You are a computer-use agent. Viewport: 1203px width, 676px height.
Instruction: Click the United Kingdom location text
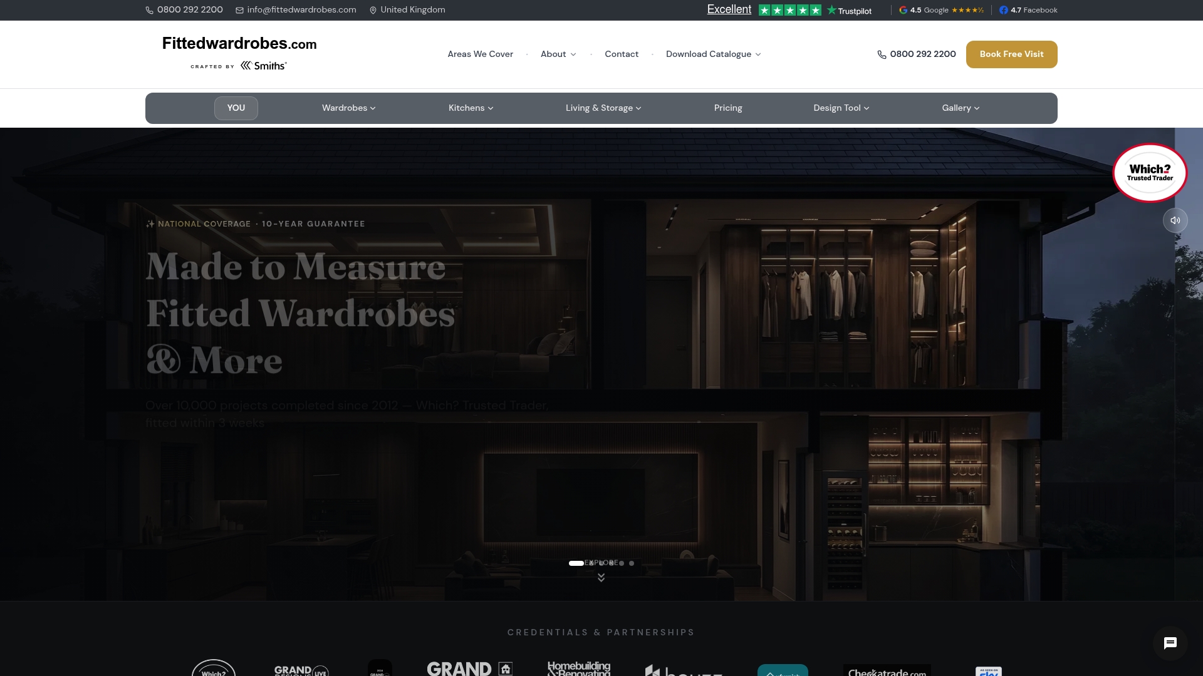(412, 10)
